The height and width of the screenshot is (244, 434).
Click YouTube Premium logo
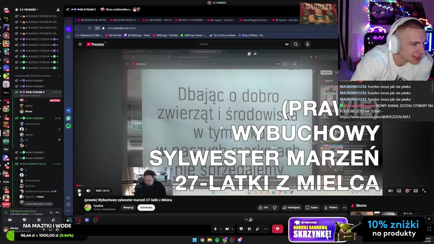pyautogui.click(x=96, y=44)
